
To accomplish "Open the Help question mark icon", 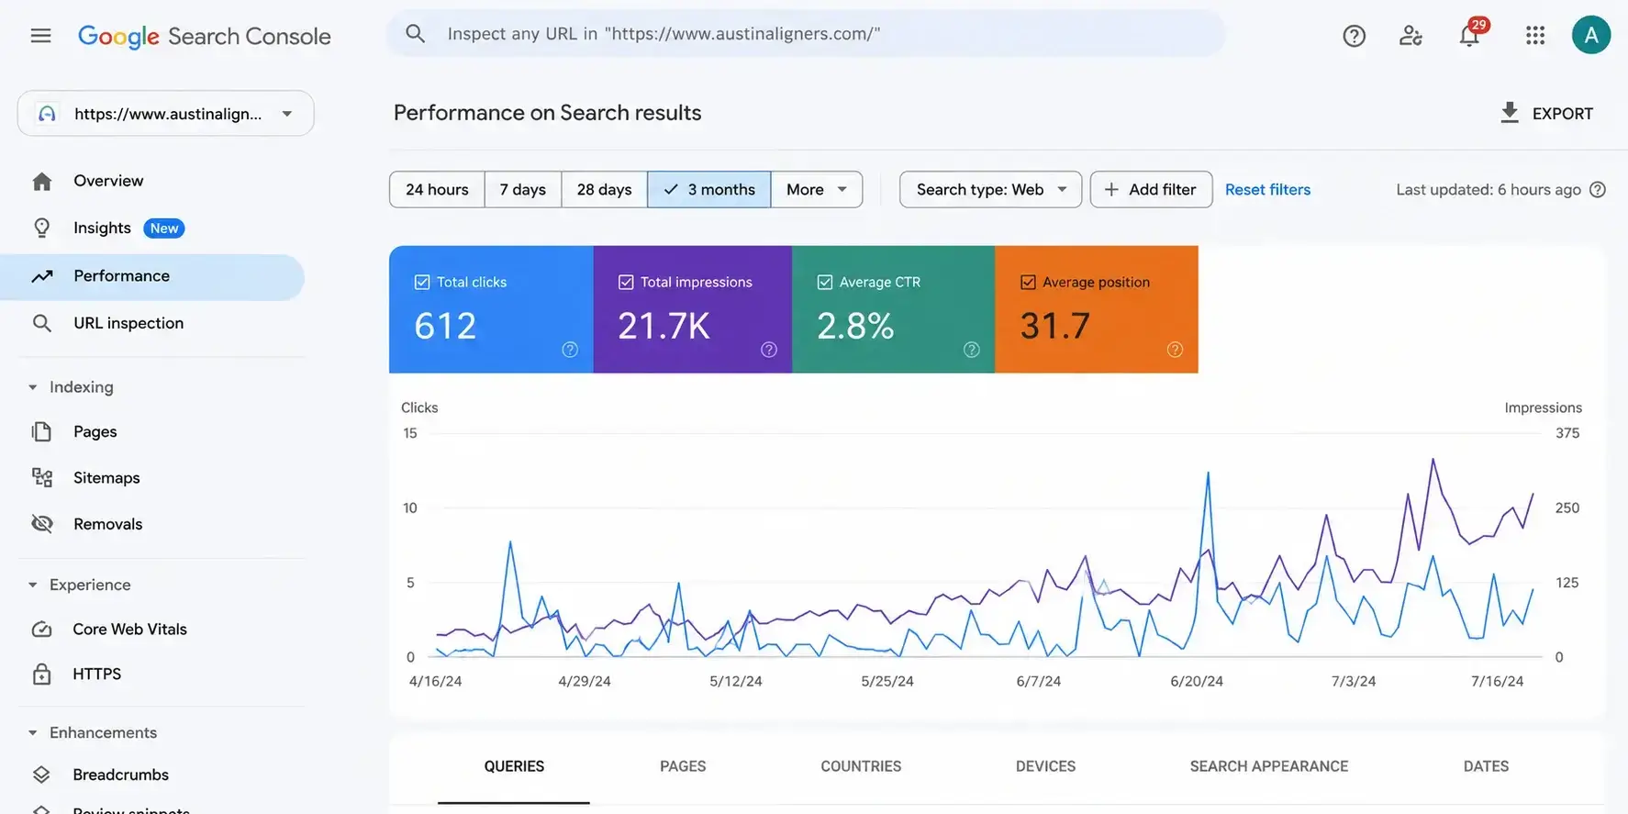I will (1354, 36).
